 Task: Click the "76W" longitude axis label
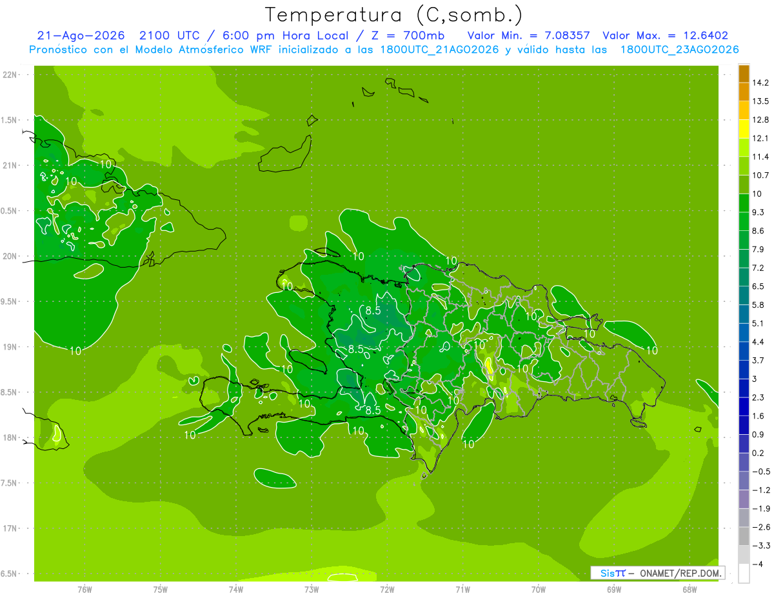point(84,589)
